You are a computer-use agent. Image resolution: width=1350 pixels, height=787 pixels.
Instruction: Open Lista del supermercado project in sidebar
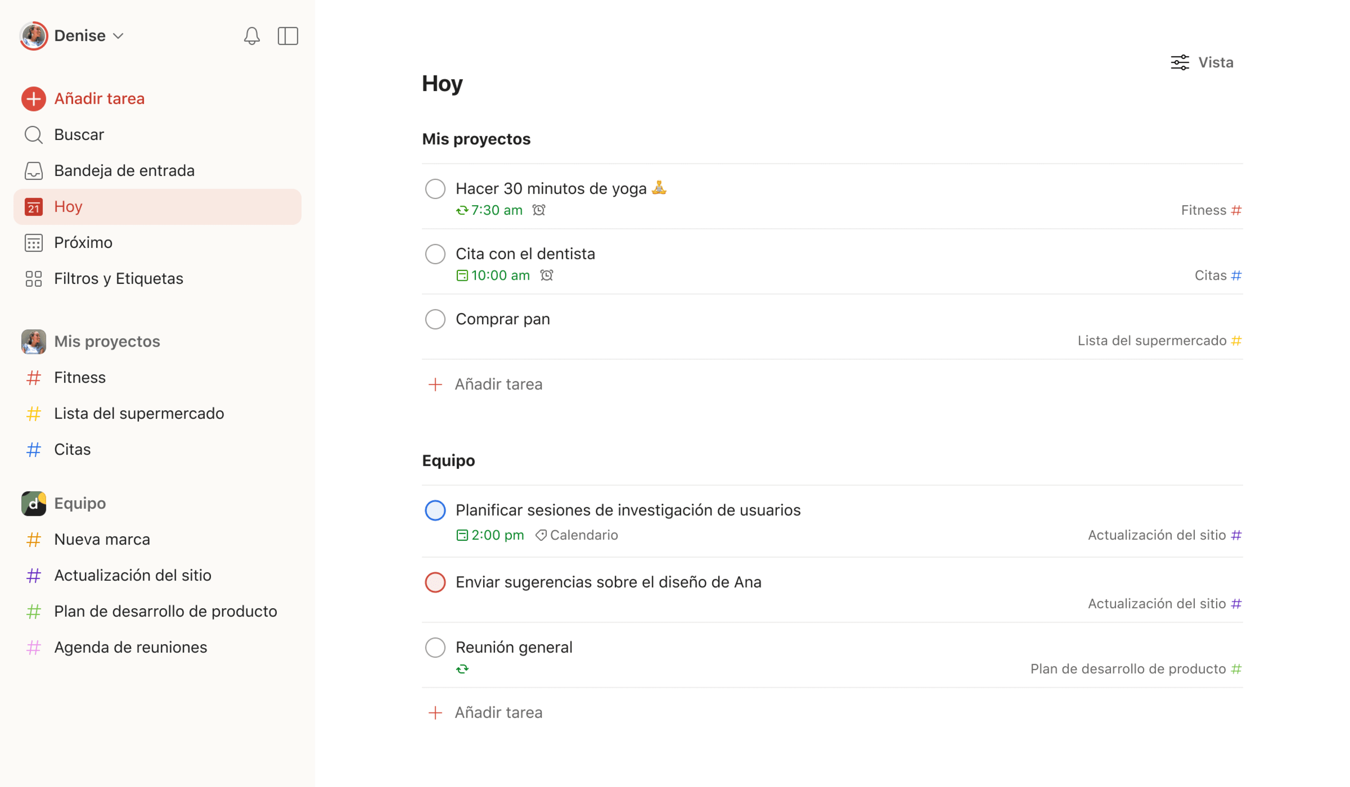click(157, 413)
